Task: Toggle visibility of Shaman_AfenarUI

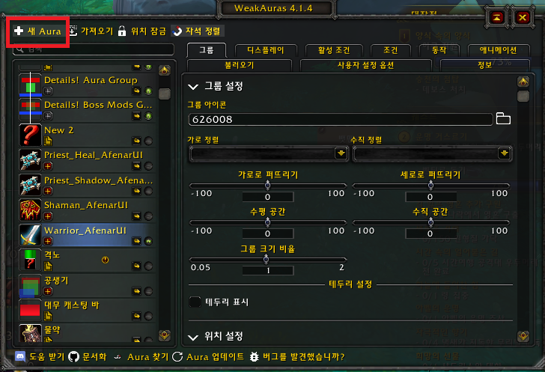Action: pyautogui.click(x=148, y=216)
